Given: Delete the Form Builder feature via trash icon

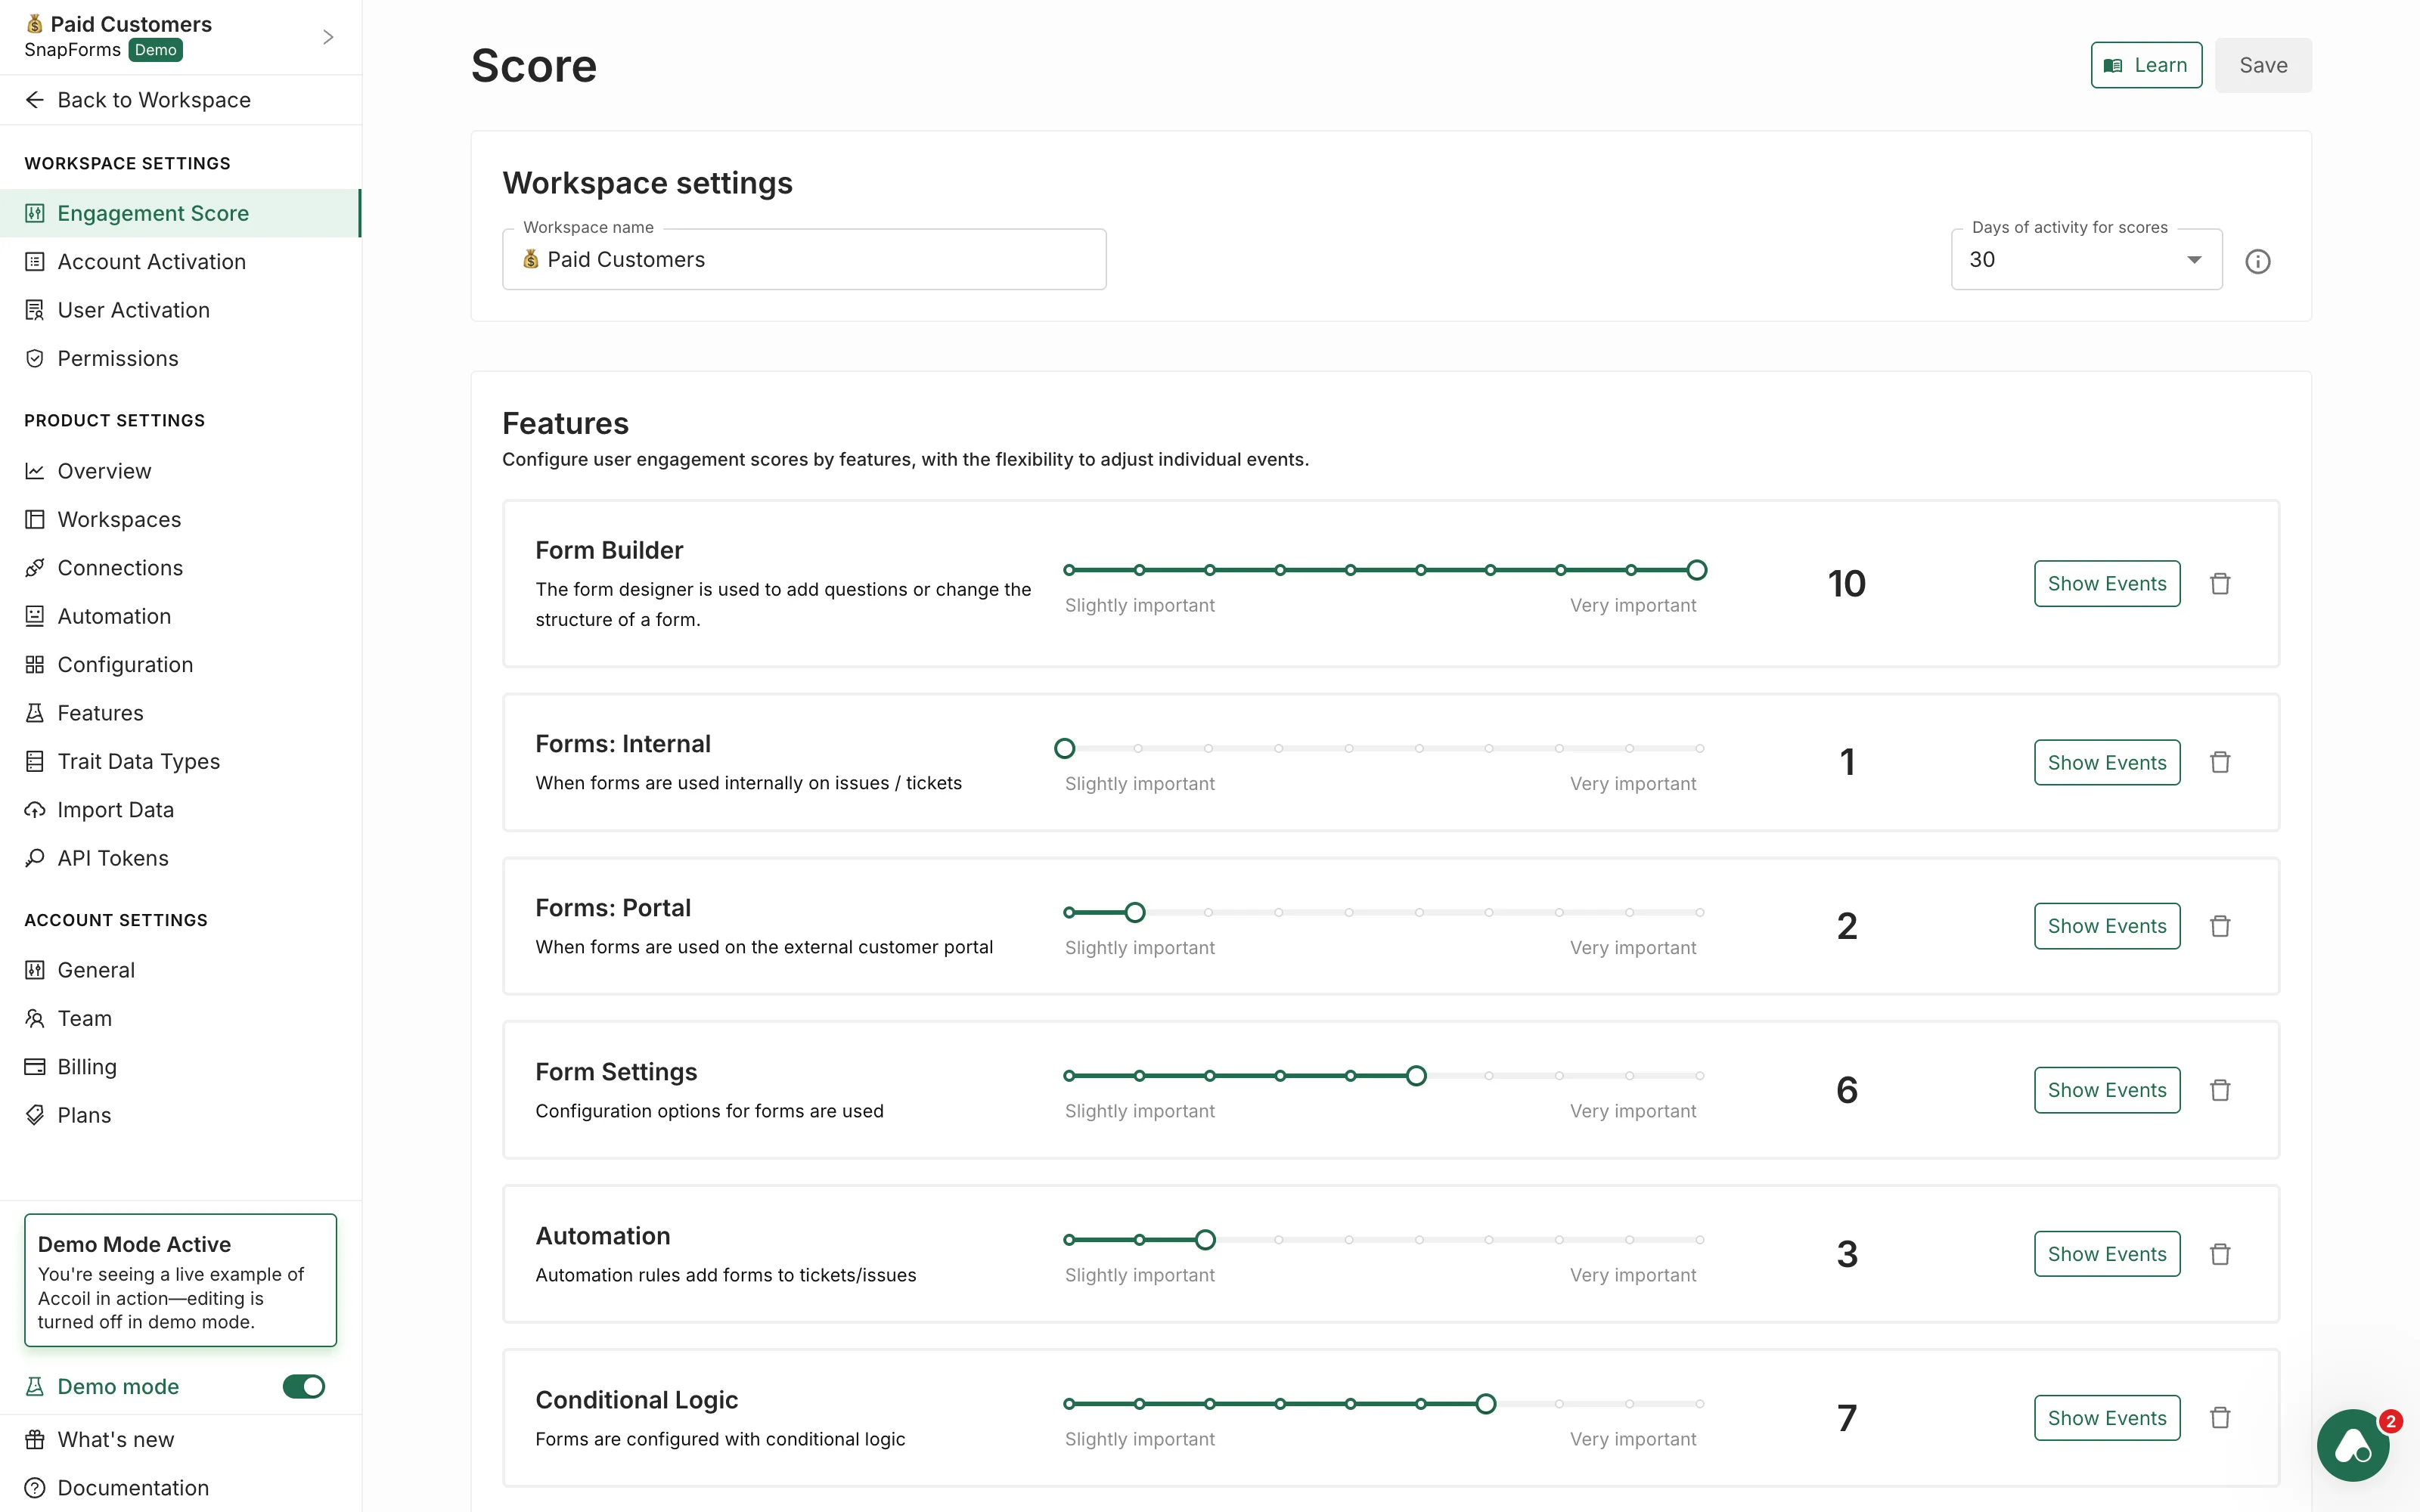Looking at the screenshot, I should click(x=2220, y=583).
